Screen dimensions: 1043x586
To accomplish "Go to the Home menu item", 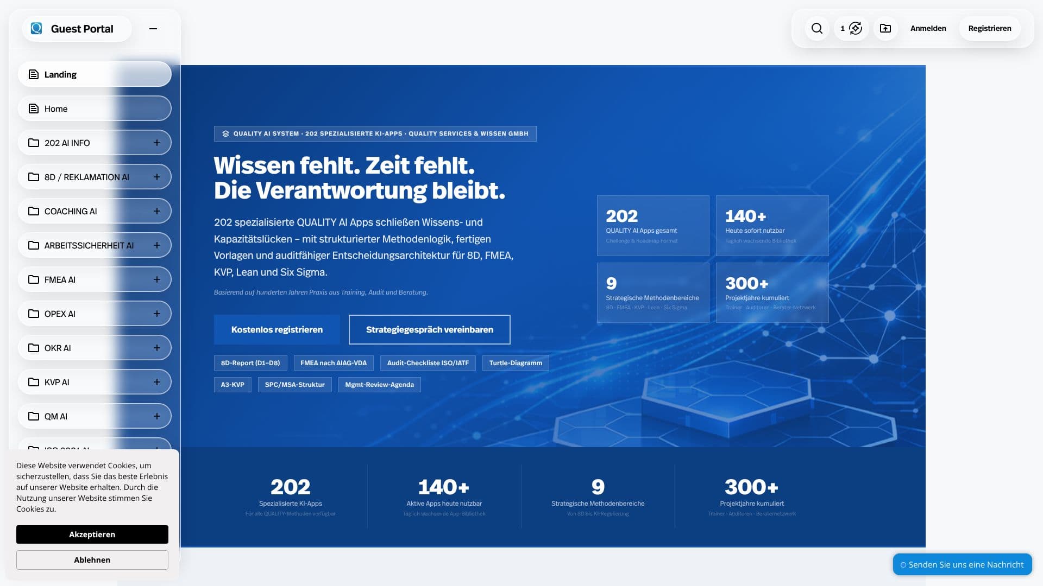I will pos(95,109).
